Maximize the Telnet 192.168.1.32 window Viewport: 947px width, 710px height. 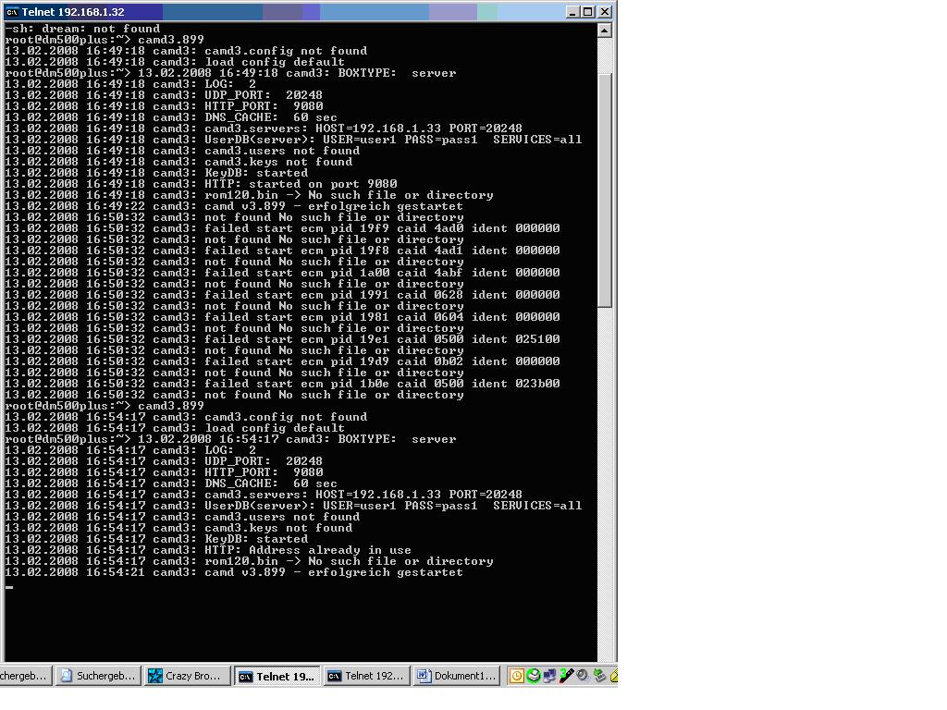588,12
